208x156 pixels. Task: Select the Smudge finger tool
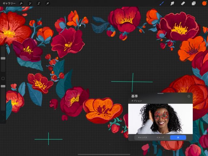[x=172, y=3]
